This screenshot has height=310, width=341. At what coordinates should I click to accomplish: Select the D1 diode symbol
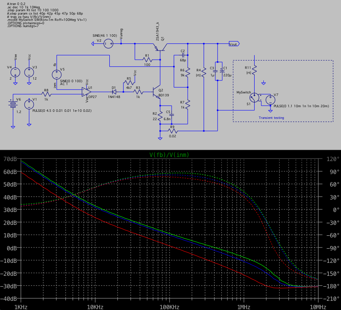tap(114, 92)
